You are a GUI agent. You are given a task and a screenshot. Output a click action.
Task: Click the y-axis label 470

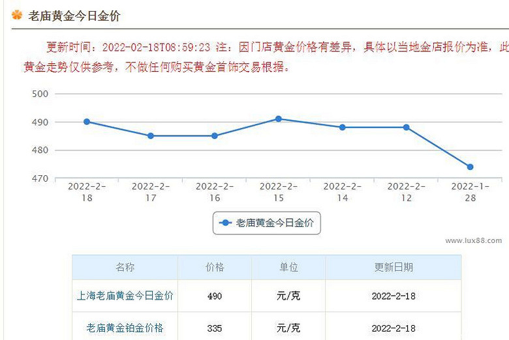tap(40, 178)
